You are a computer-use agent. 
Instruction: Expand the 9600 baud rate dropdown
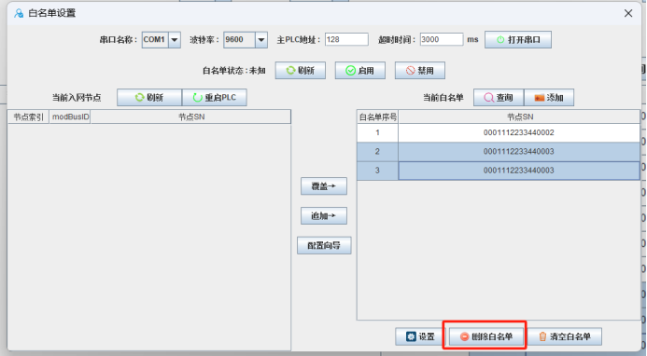(261, 40)
